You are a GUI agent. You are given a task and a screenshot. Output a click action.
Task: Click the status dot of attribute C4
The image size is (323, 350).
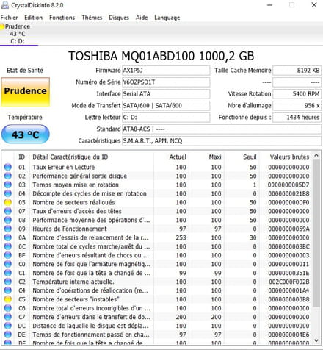click(8, 290)
